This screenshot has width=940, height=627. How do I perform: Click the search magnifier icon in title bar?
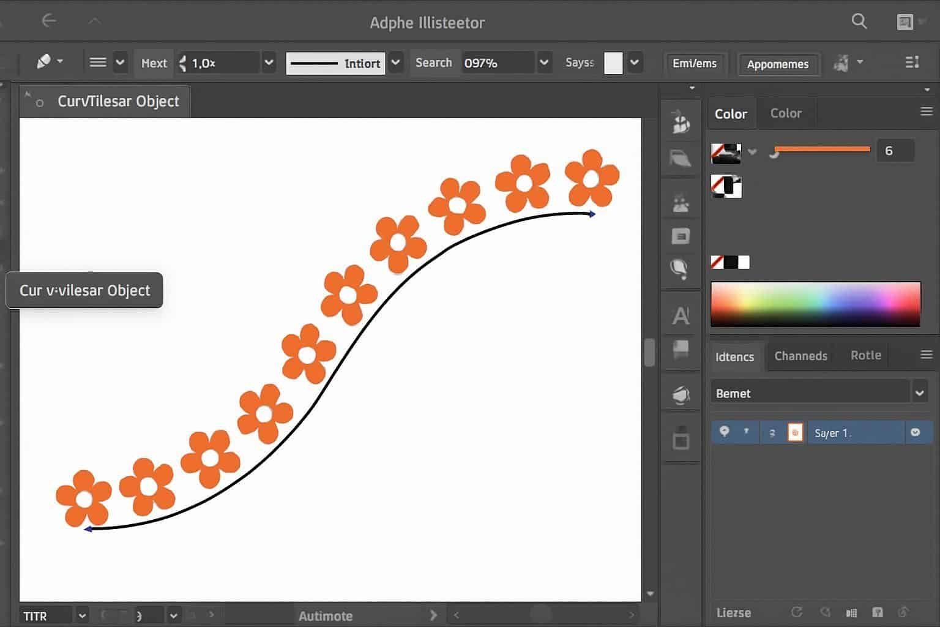(859, 22)
